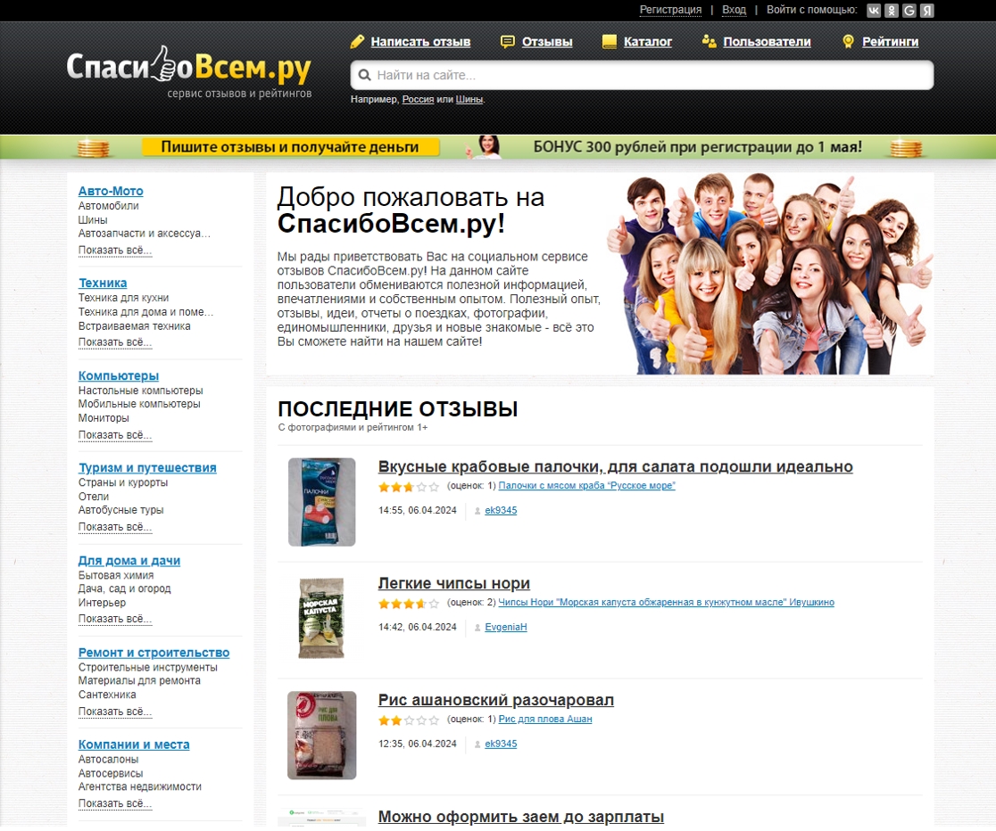Sign in with the Yandex icon
The width and height of the screenshot is (996, 831).
point(927,10)
